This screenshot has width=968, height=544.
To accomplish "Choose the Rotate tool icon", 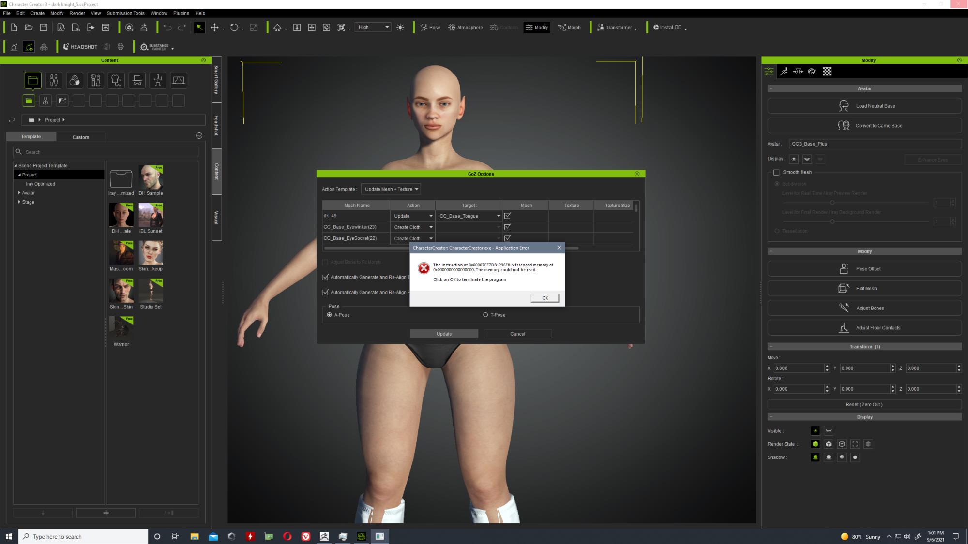I will (234, 28).
